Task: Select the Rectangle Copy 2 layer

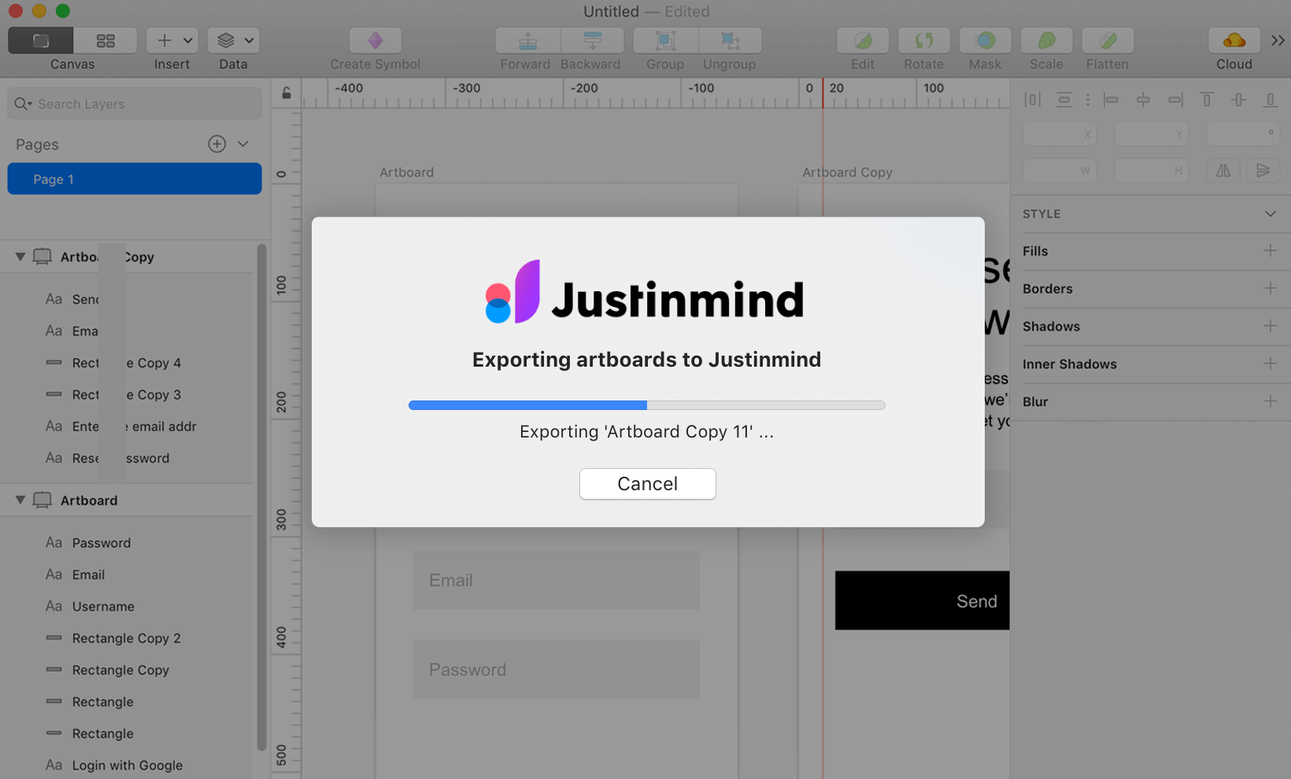Action: (x=126, y=638)
